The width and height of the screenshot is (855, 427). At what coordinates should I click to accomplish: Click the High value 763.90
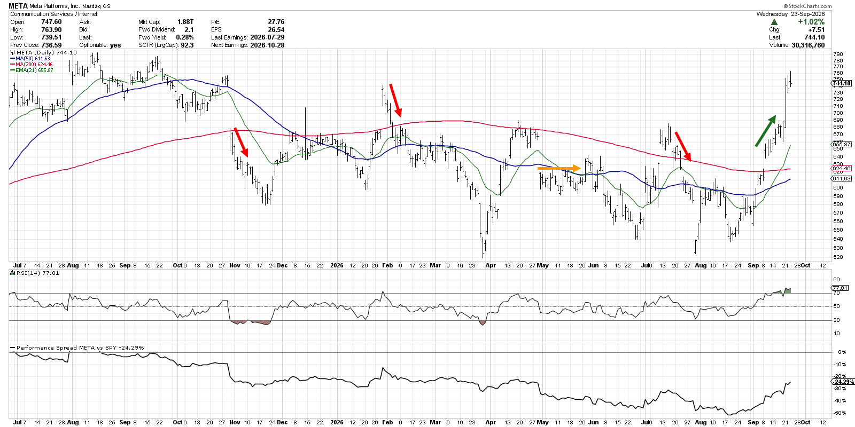coord(51,30)
